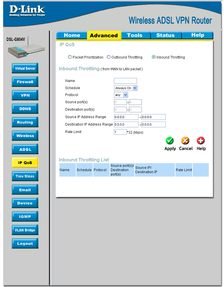
Task: Click the Destination IP range end field
Action: [x=153, y=124]
